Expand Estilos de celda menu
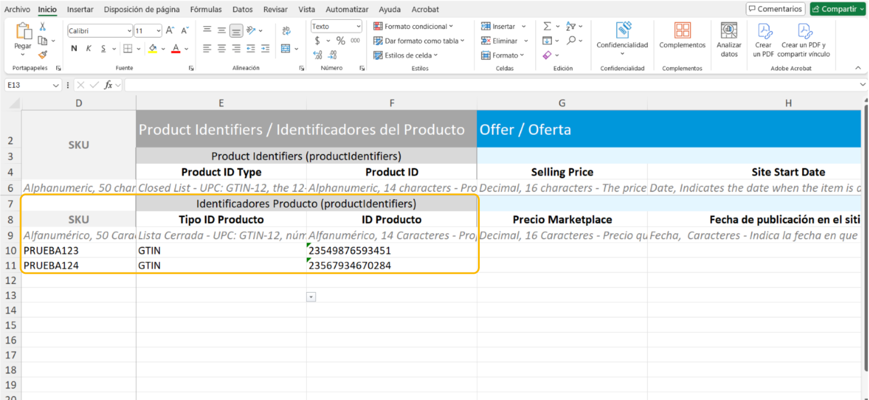This screenshot has height=400, width=869. click(x=406, y=55)
